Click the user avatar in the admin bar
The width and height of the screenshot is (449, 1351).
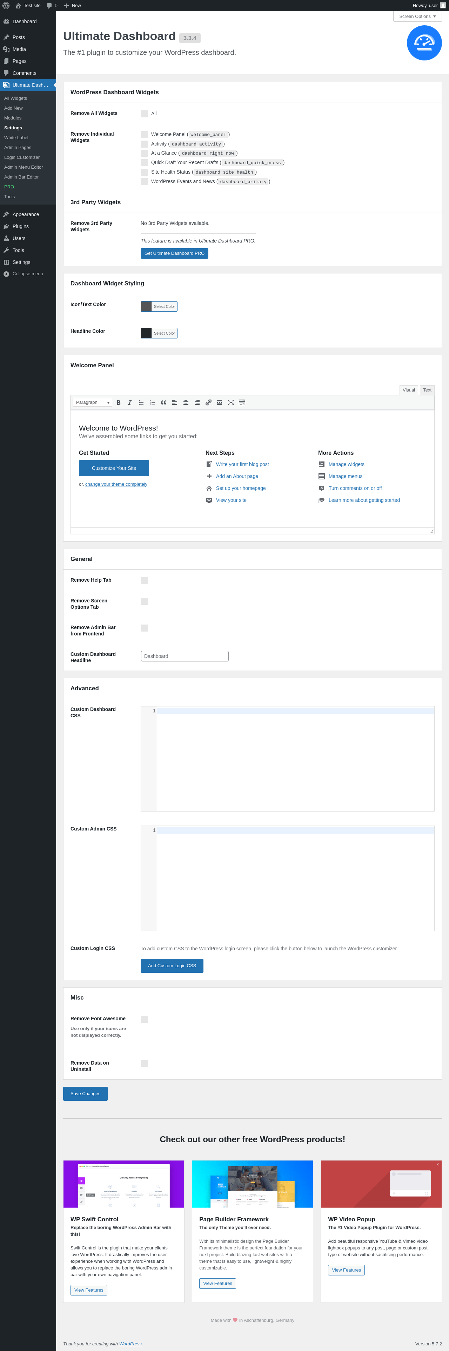(443, 6)
